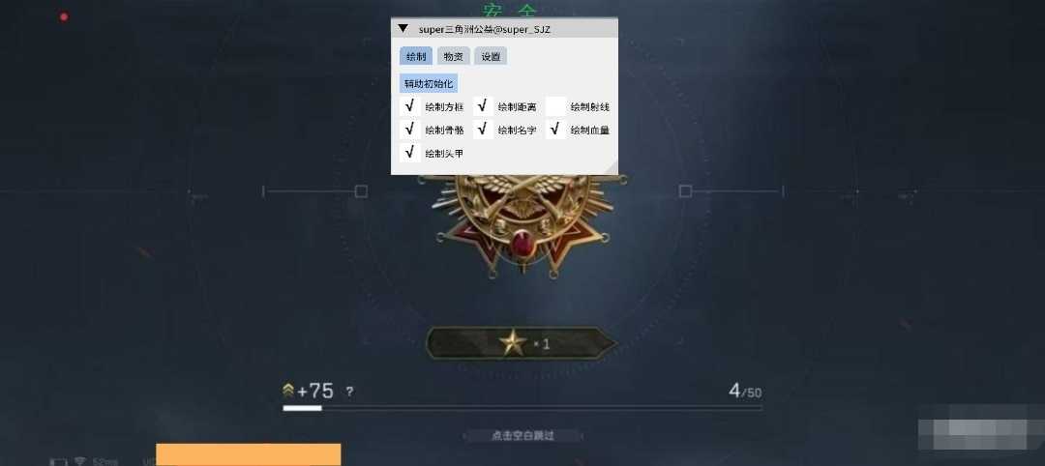Uncheck the 绘制方框 checkbox
The width and height of the screenshot is (1045, 466).
(410, 105)
